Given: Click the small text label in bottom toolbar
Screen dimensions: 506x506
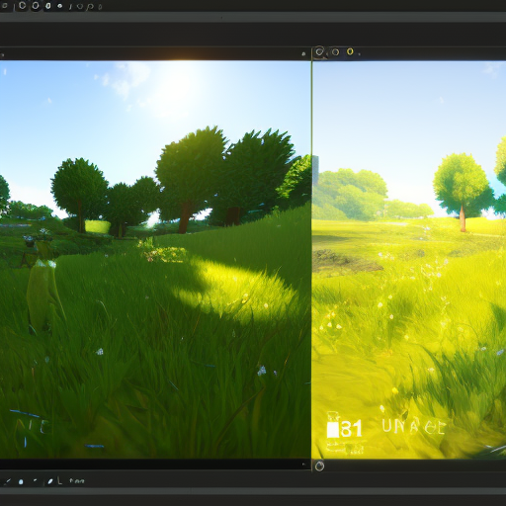Looking at the screenshot, I should (77, 481).
